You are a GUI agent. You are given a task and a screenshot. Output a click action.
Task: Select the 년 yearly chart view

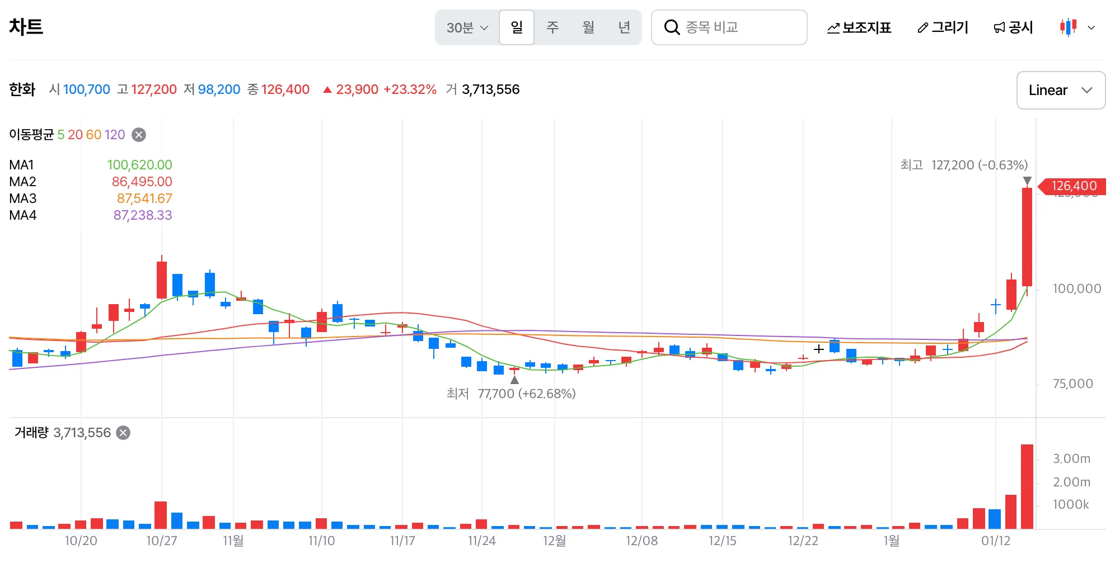point(625,27)
